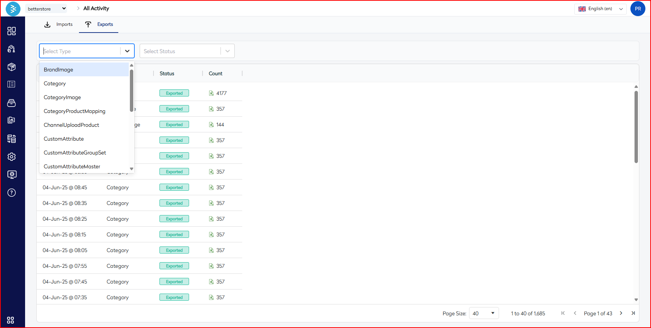Image resolution: width=651 pixels, height=328 pixels.
Task: Select ChannelUploadProduct option in dropdown
Action: click(72, 125)
